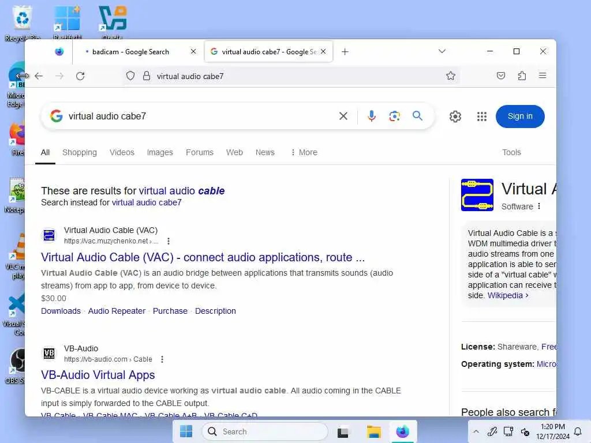Open the Tools filter options
The height and width of the screenshot is (443, 591).
point(511,152)
